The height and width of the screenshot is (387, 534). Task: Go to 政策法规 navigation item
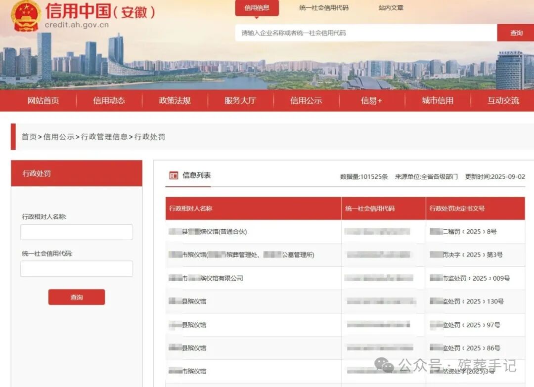[175, 101]
